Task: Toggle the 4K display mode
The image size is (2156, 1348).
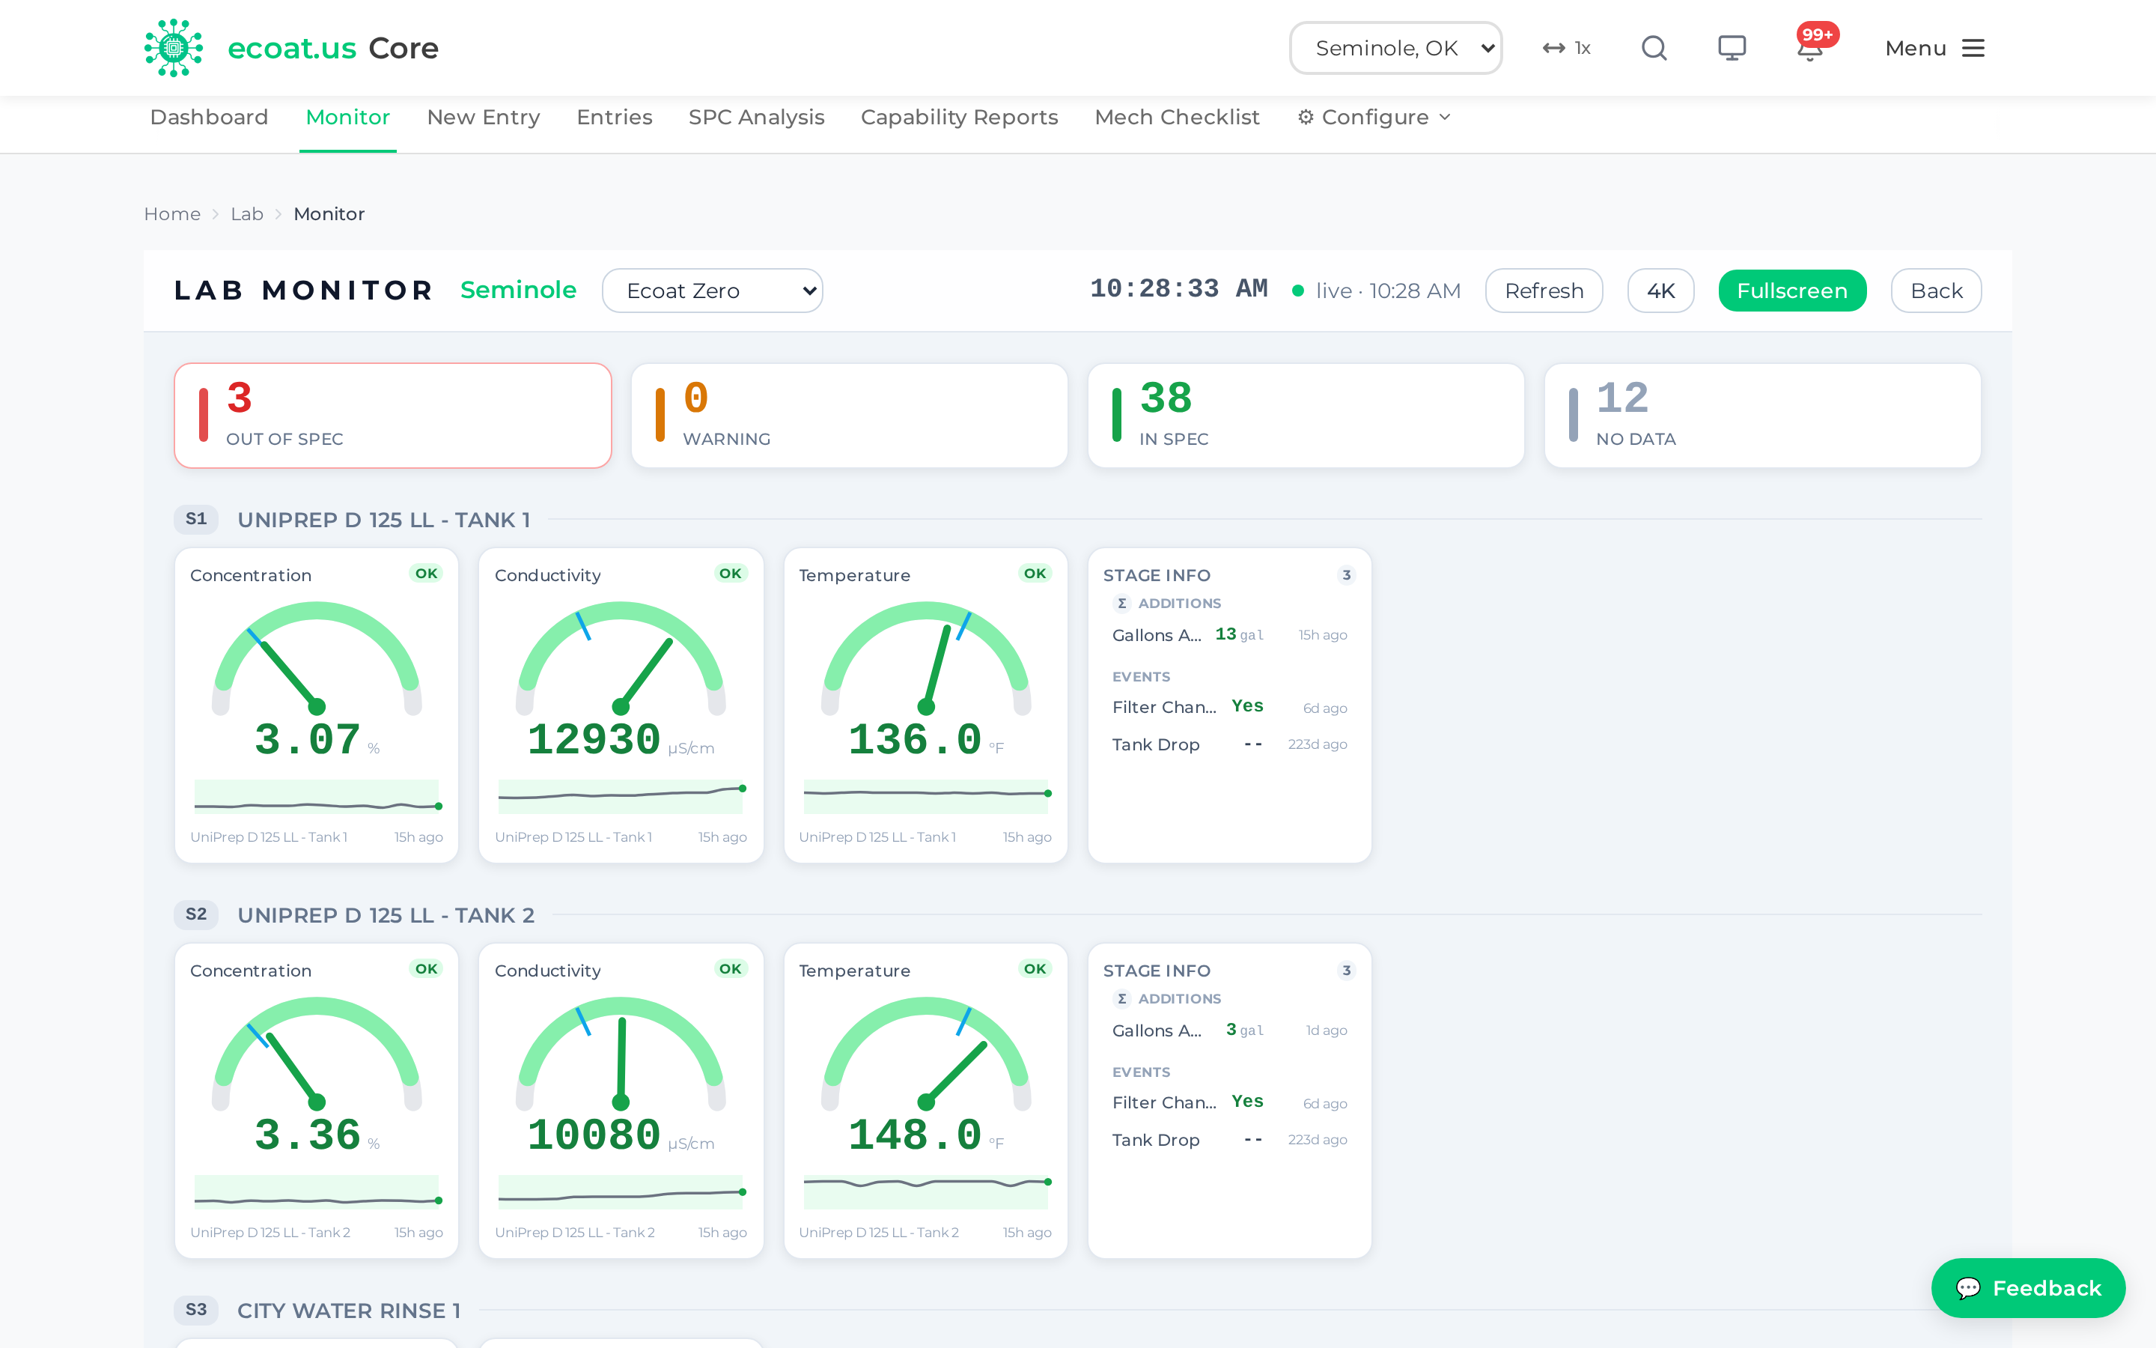Action: pos(1660,291)
